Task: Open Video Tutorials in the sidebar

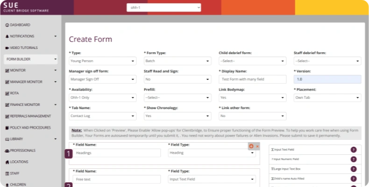Action: (23, 48)
